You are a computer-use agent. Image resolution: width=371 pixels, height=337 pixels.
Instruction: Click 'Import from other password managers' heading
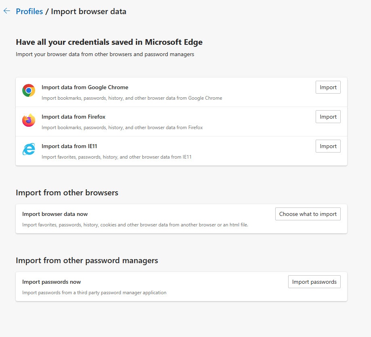coord(87,260)
